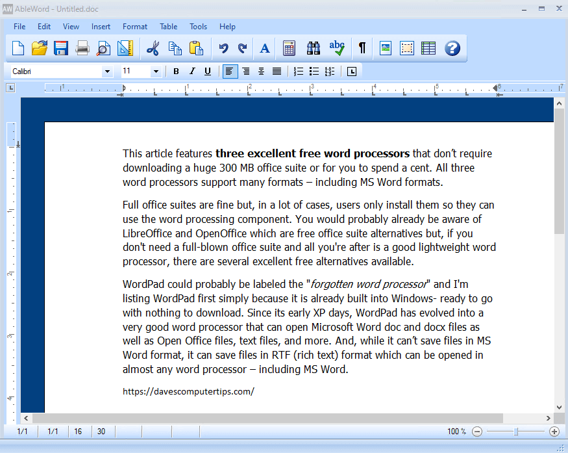Screen dimensions: 568x453
Task: Open Page Layout ruler icon
Action: click(x=125, y=48)
